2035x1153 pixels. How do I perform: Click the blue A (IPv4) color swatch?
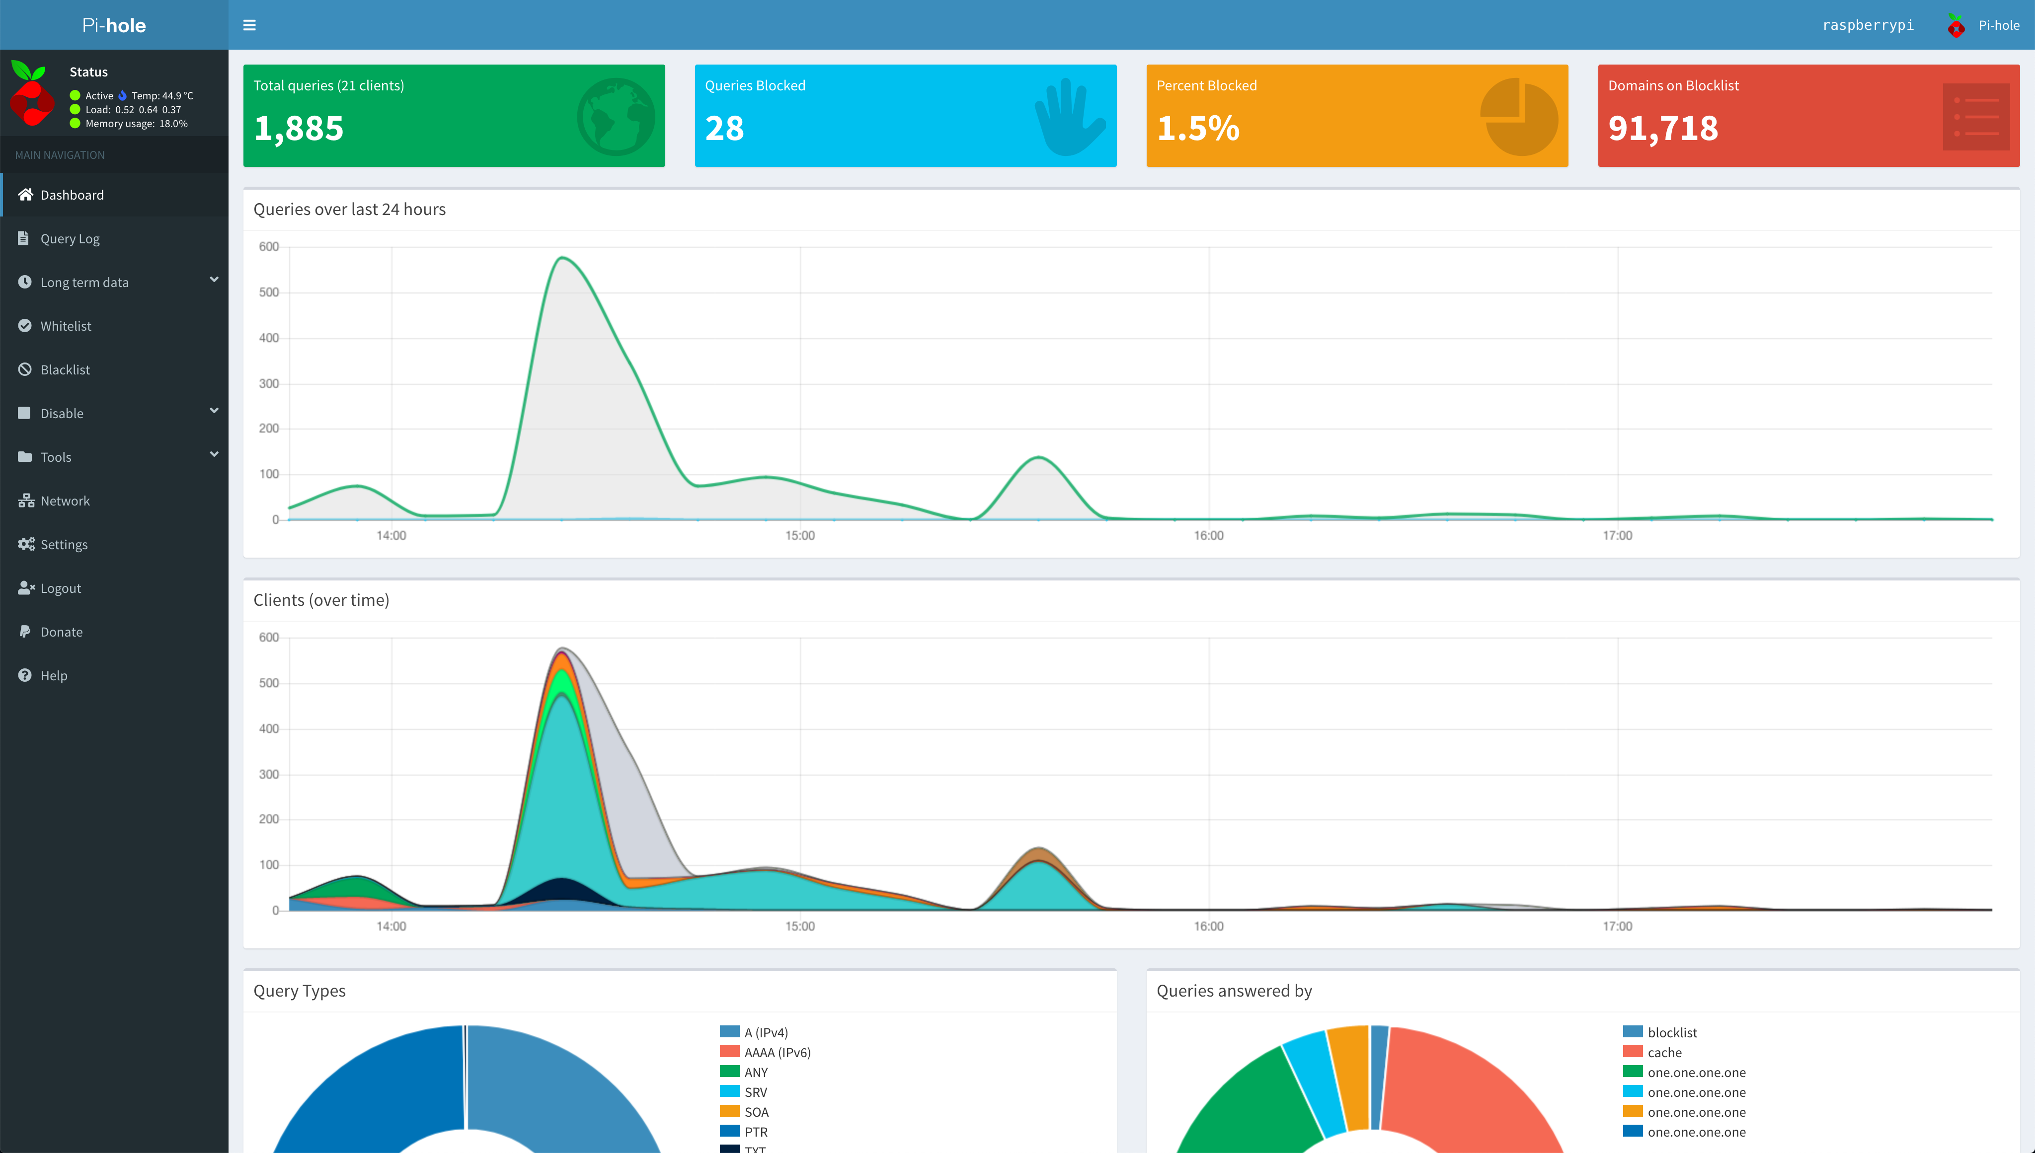coord(729,1031)
